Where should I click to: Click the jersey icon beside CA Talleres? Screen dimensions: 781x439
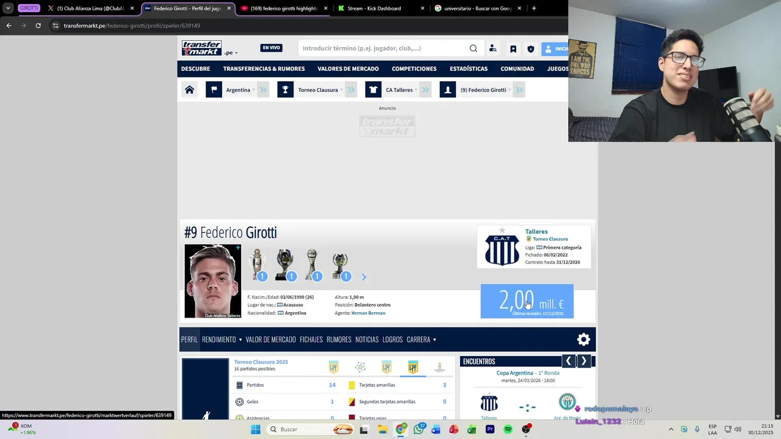click(x=373, y=90)
